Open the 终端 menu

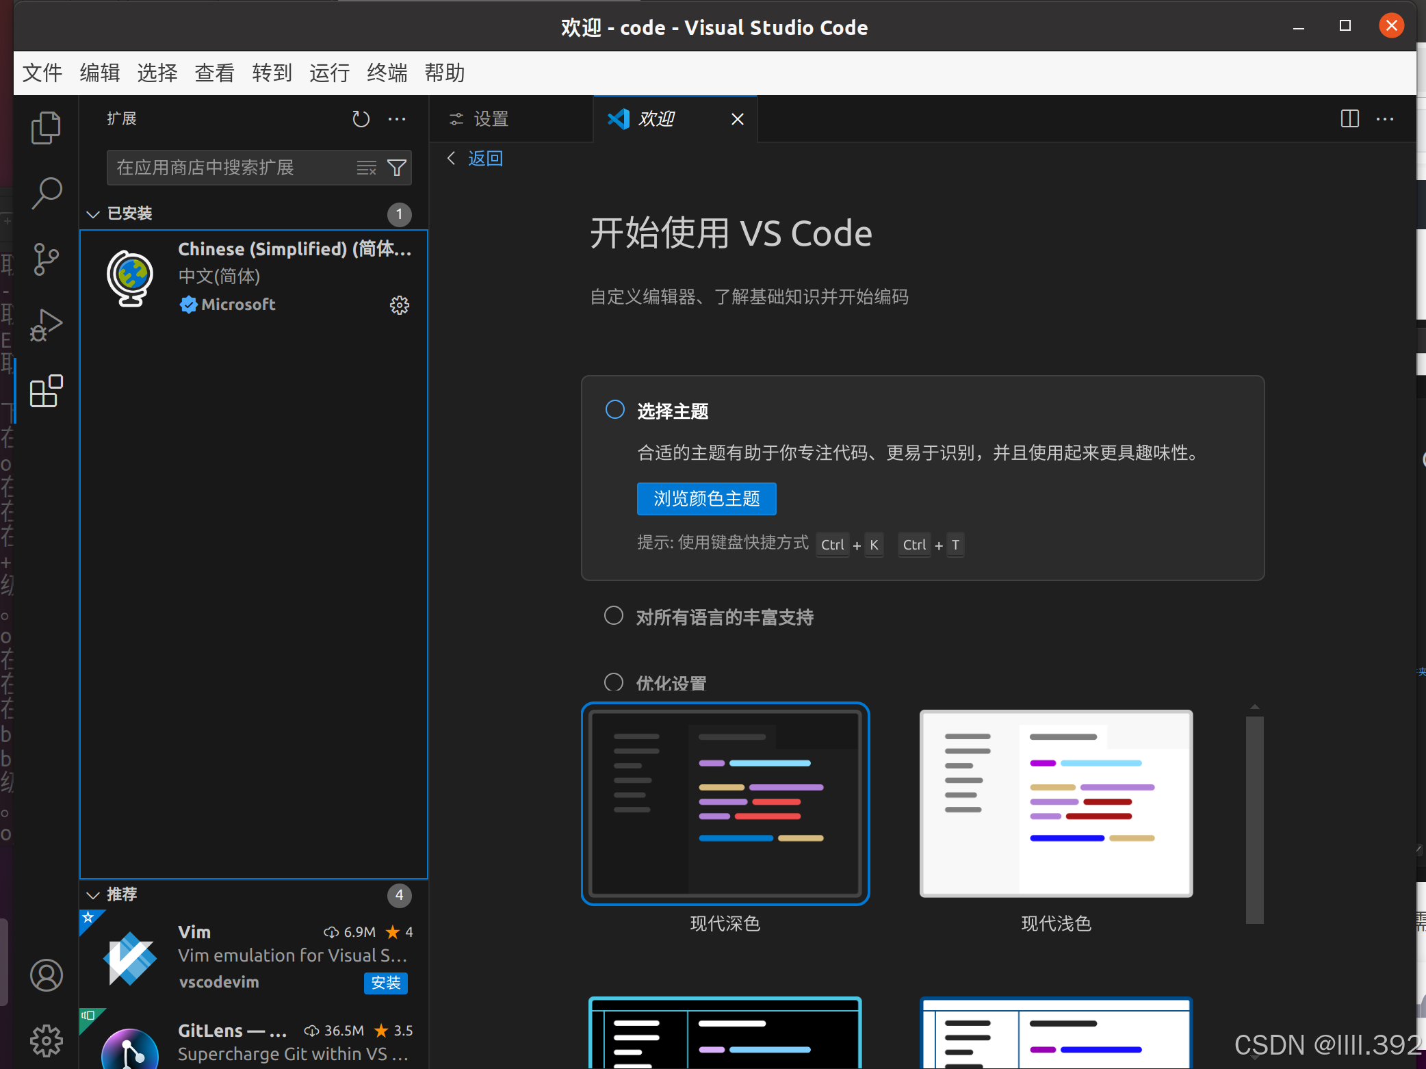click(387, 73)
